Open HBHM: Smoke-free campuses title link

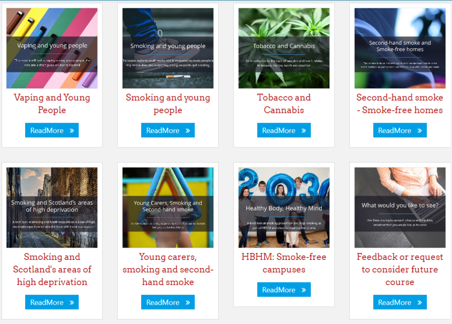point(284,263)
